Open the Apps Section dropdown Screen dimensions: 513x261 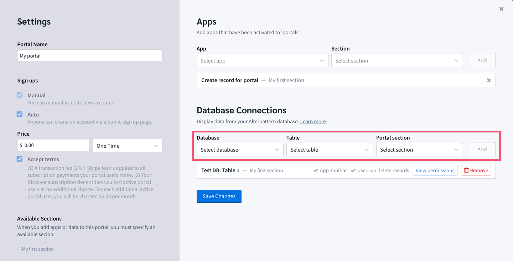[x=397, y=61]
